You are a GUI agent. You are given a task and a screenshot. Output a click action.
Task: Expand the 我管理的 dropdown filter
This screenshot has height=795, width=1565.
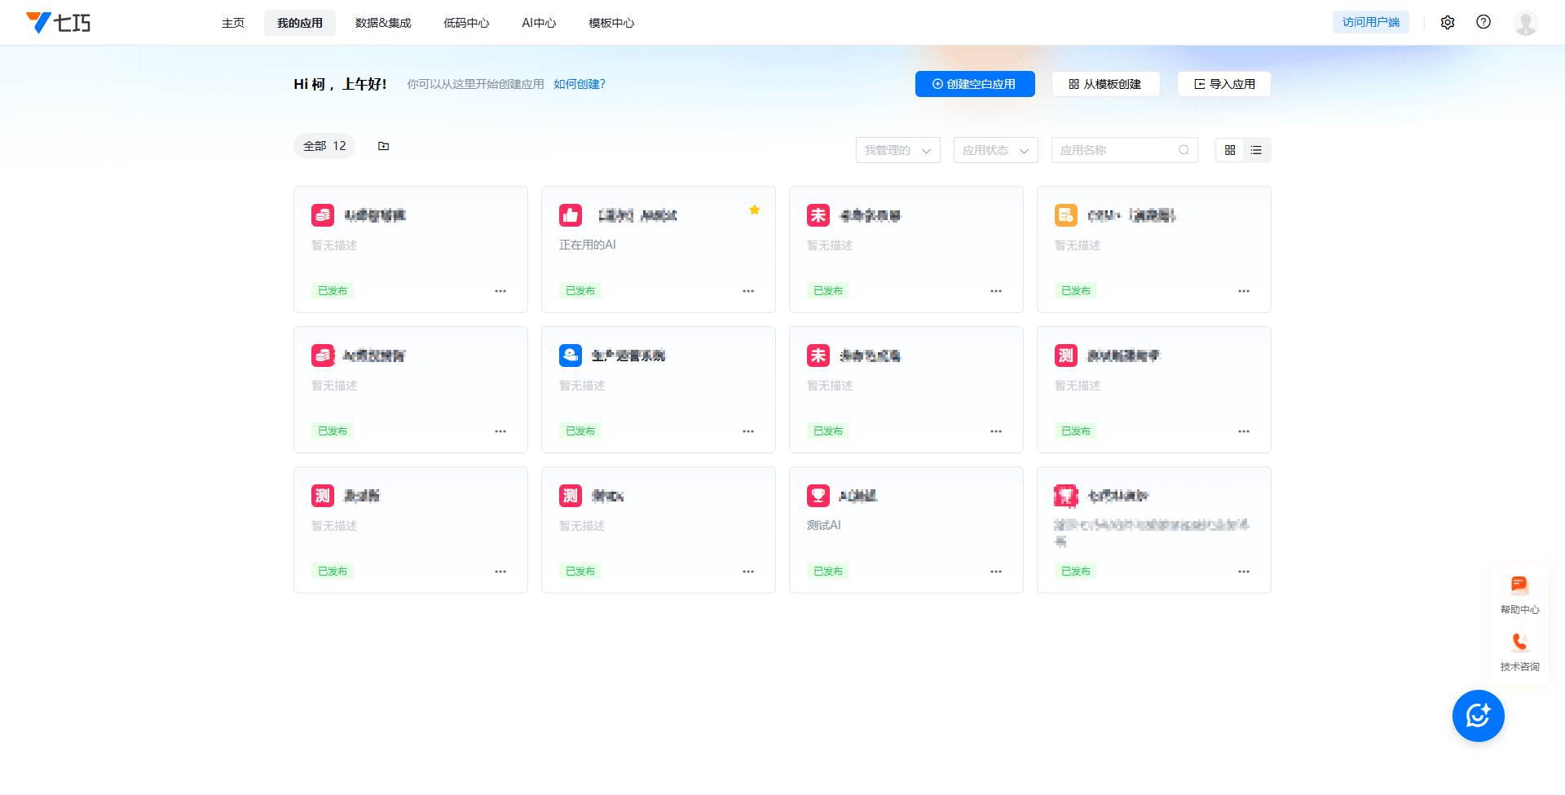tap(897, 150)
